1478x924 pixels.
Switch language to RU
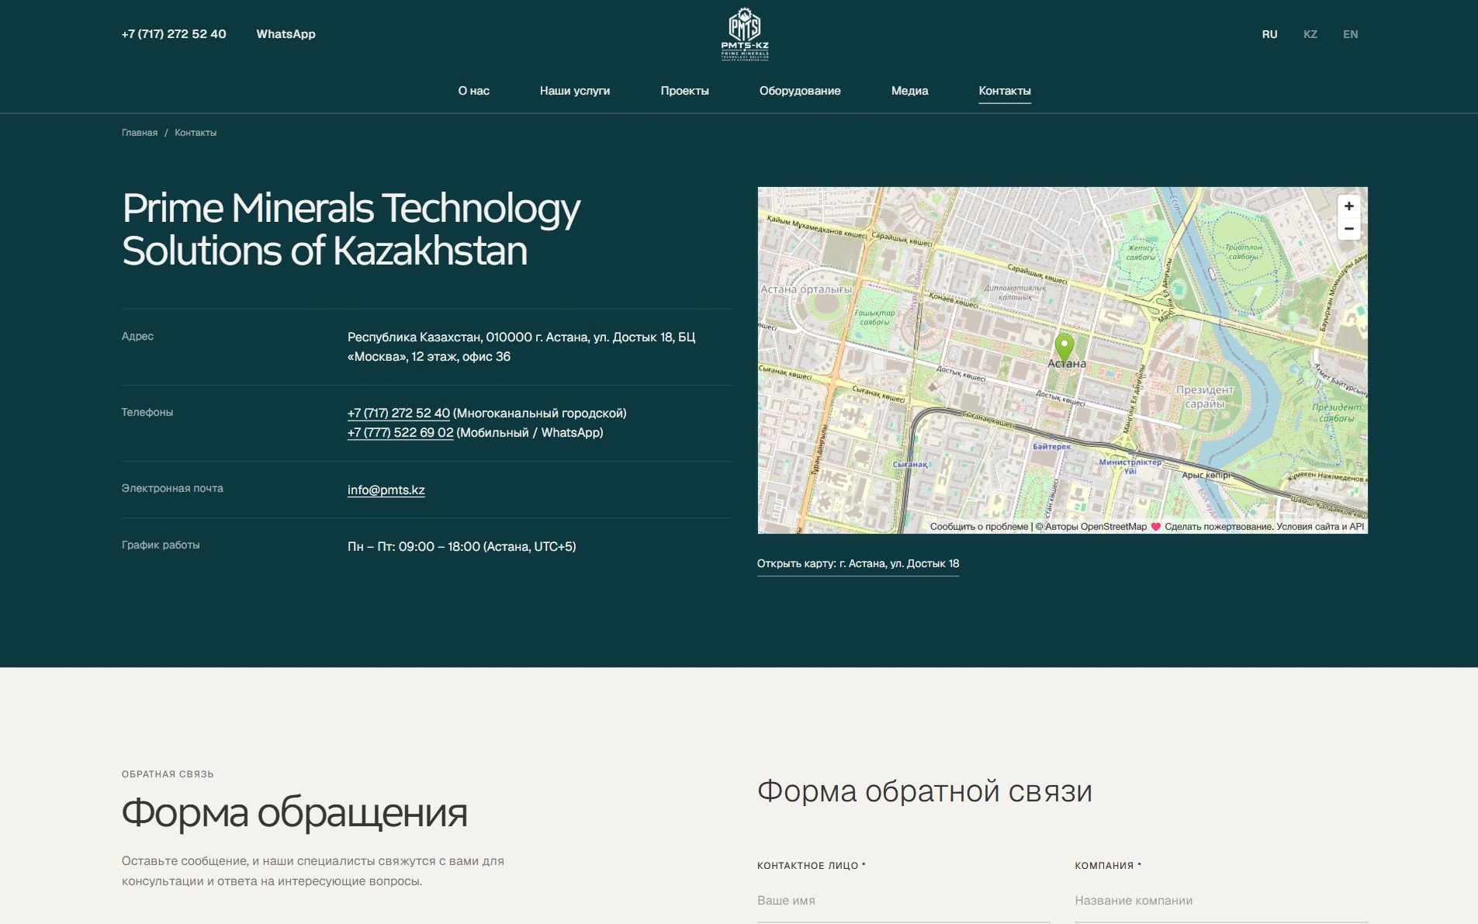(1269, 34)
